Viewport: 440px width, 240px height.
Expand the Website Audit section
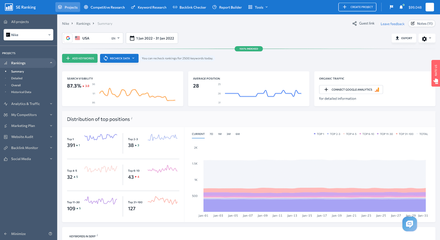point(51,137)
